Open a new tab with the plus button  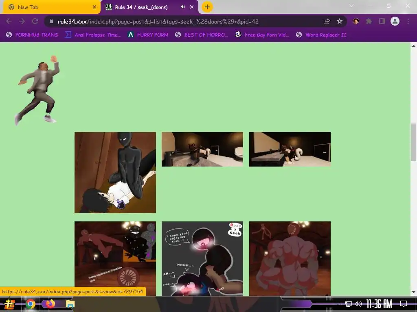coord(207,7)
